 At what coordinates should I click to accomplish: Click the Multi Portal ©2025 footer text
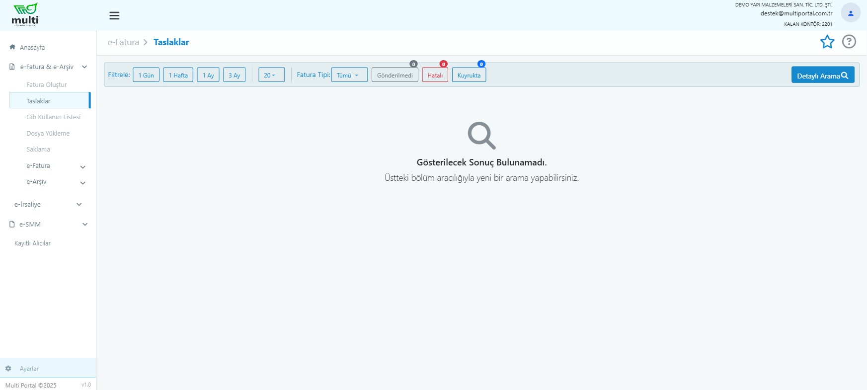(31, 385)
